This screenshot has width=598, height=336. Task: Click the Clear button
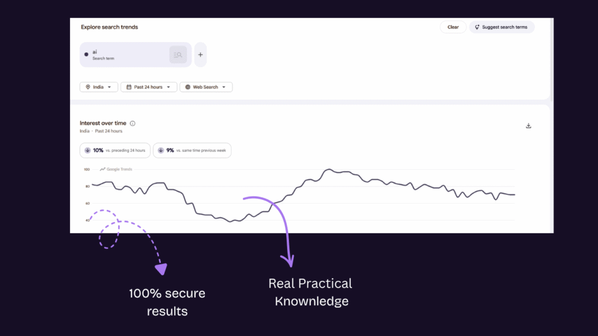click(x=453, y=27)
